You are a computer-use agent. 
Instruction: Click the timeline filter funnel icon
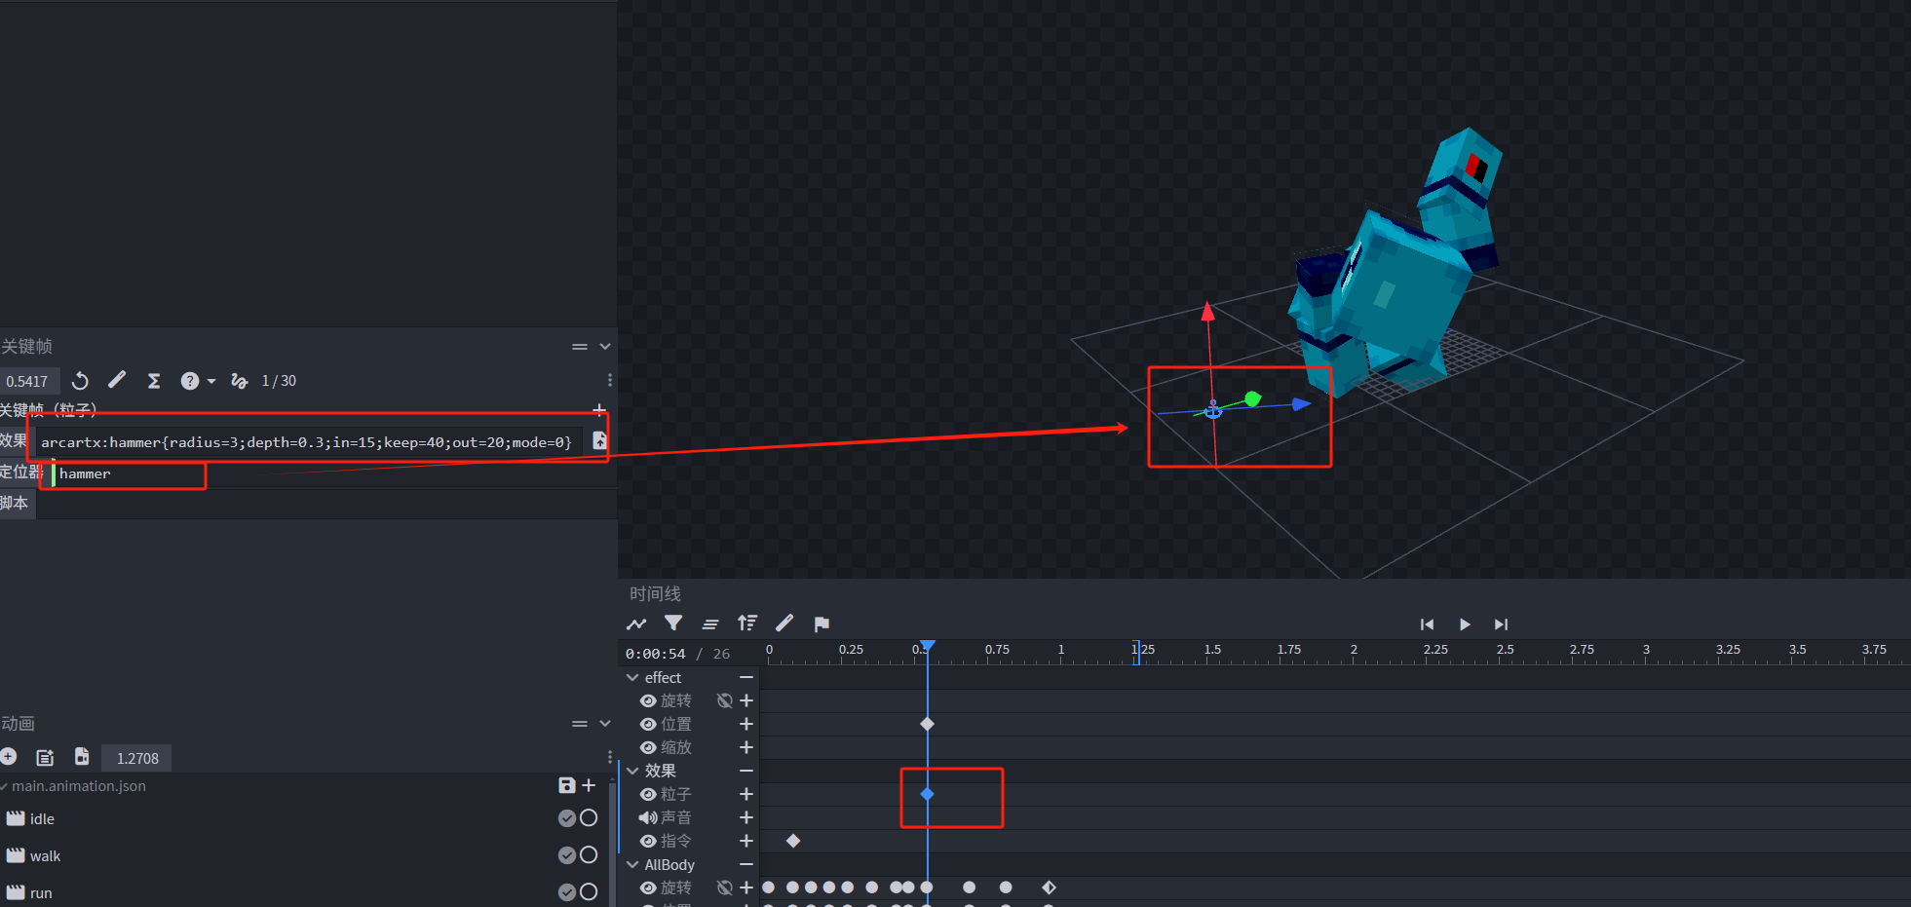673,624
